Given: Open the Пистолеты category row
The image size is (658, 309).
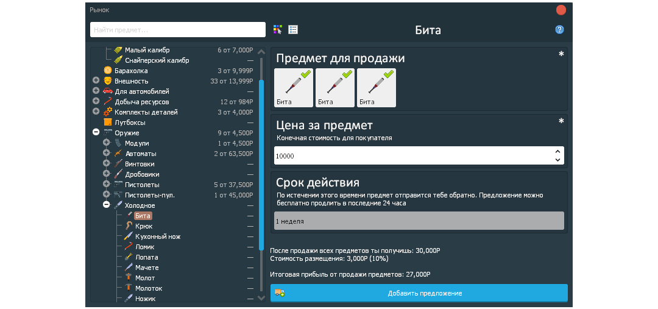Looking at the screenshot, I should 142,185.
